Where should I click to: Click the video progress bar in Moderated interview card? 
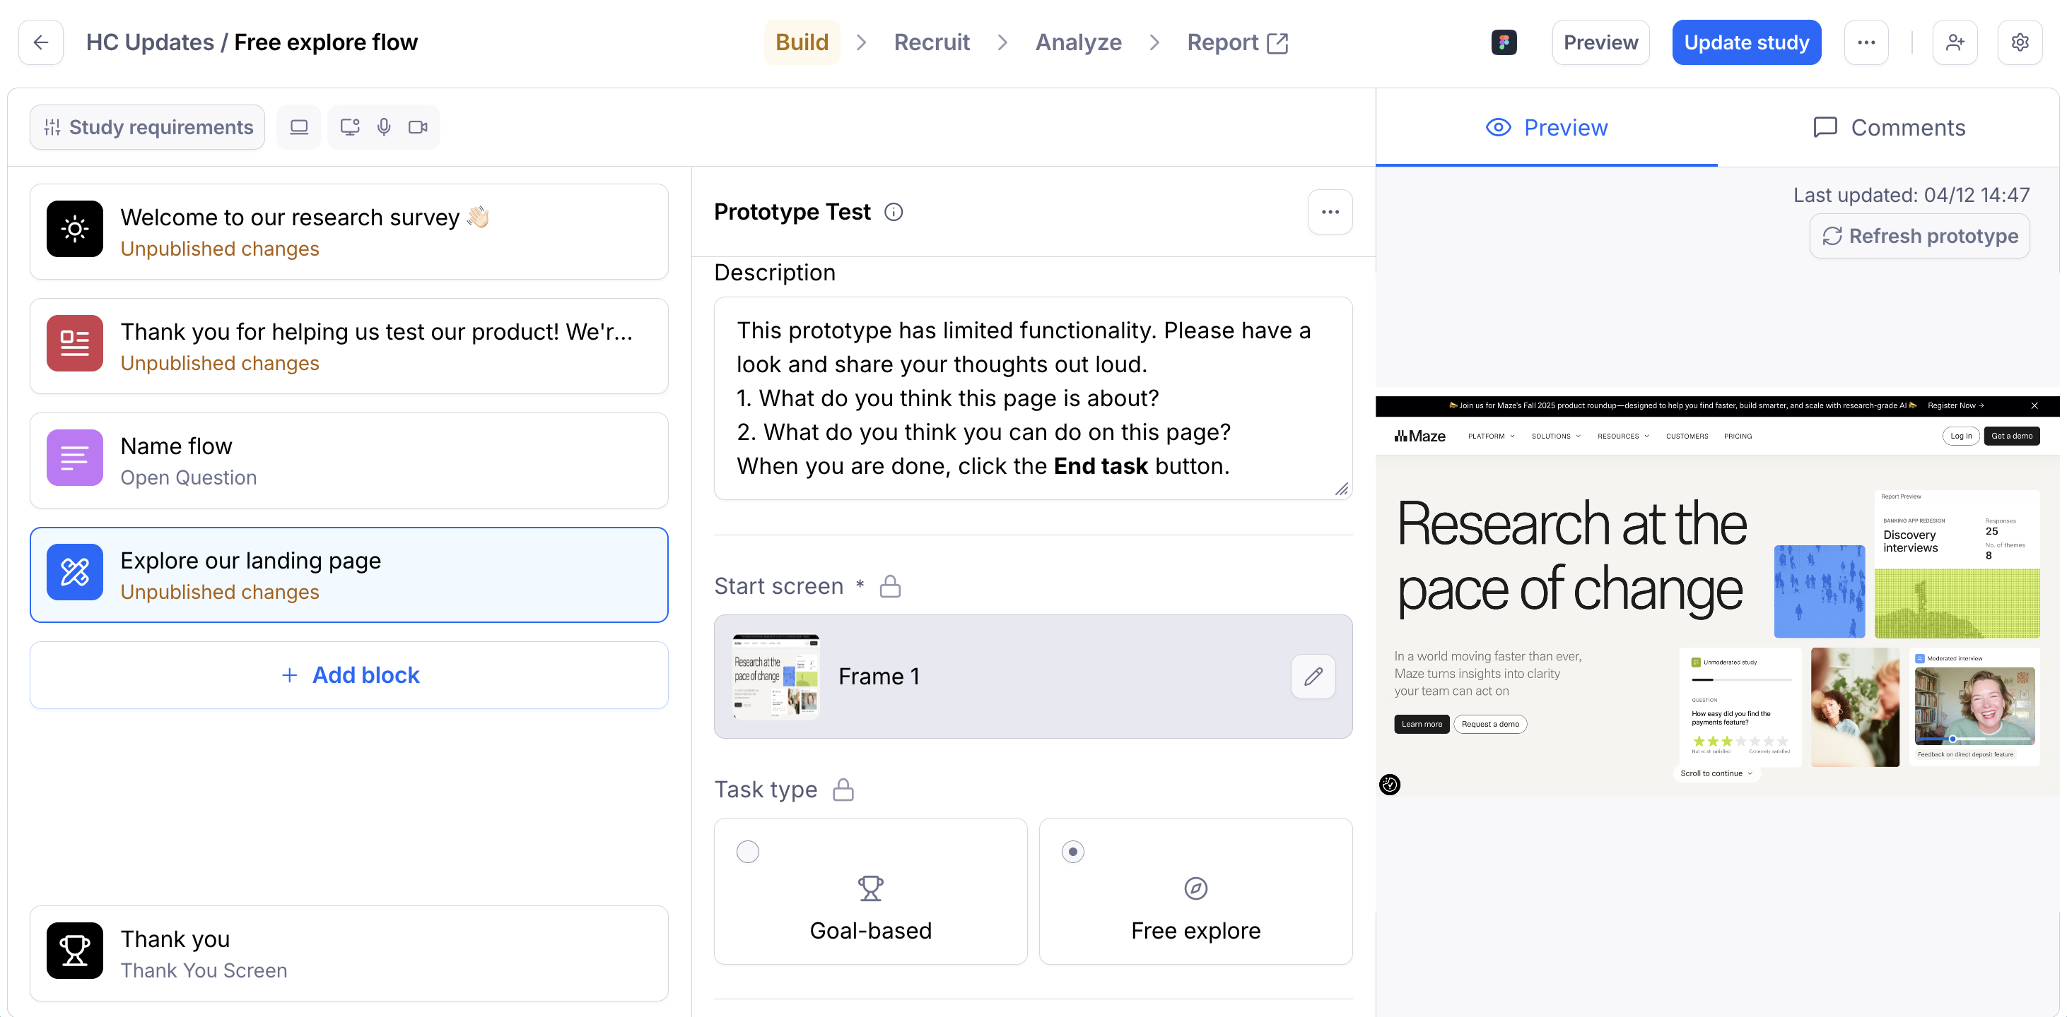point(1974,739)
